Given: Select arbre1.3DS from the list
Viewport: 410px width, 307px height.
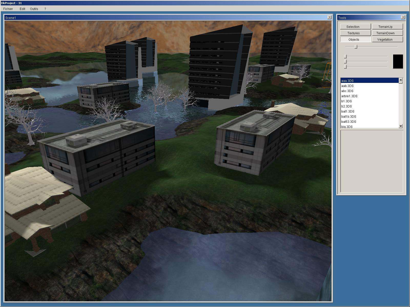Looking at the screenshot, I should pyautogui.click(x=349, y=96).
